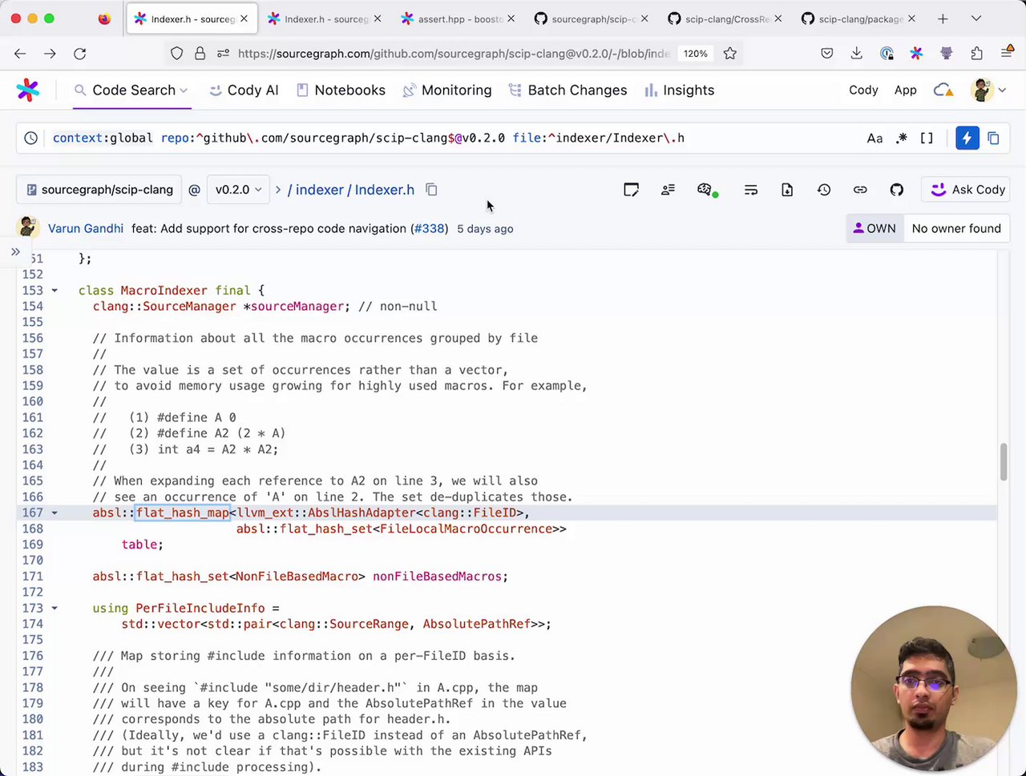
Task: Click the browser URL address bar
Action: coord(453,54)
